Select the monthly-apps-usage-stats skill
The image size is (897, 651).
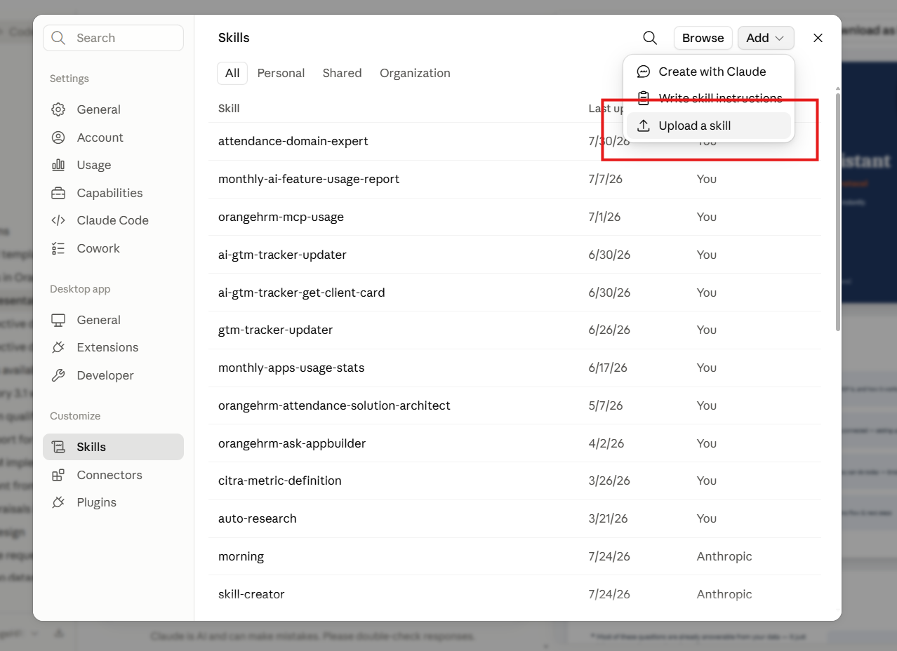[x=514, y=368]
